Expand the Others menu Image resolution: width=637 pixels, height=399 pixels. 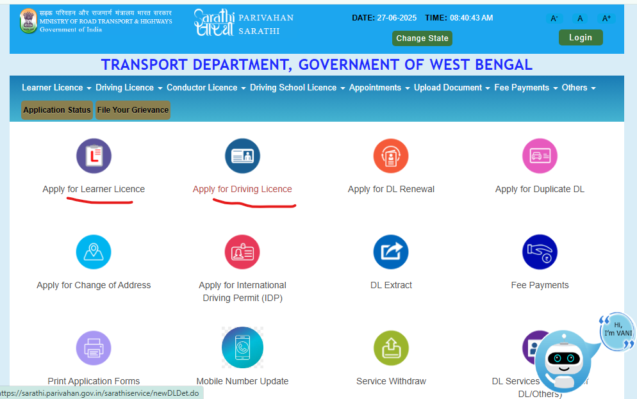579,88
